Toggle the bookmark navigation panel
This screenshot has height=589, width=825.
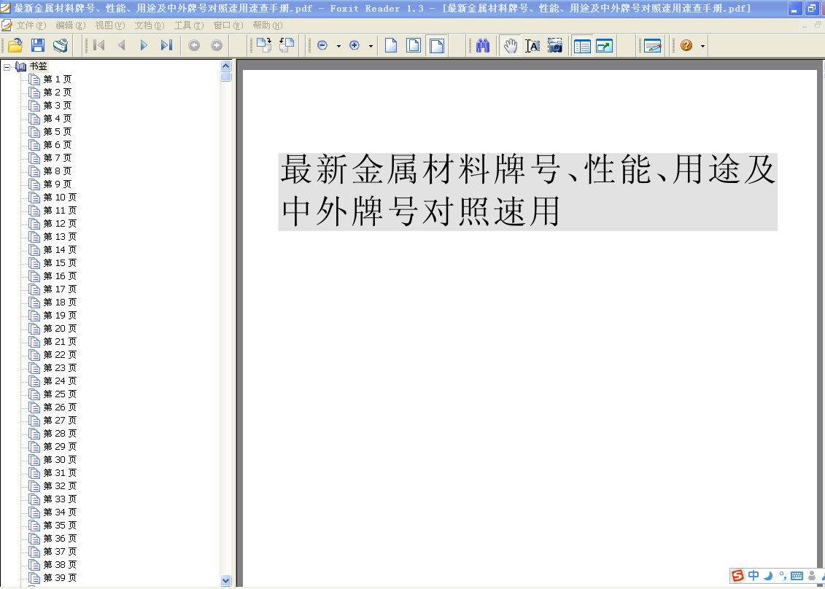point(582,46)
